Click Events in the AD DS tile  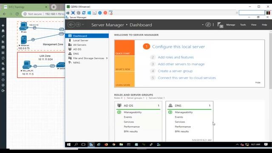tap(128, 117)
